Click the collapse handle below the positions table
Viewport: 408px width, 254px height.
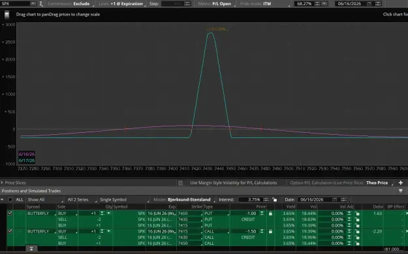(31, 249)
